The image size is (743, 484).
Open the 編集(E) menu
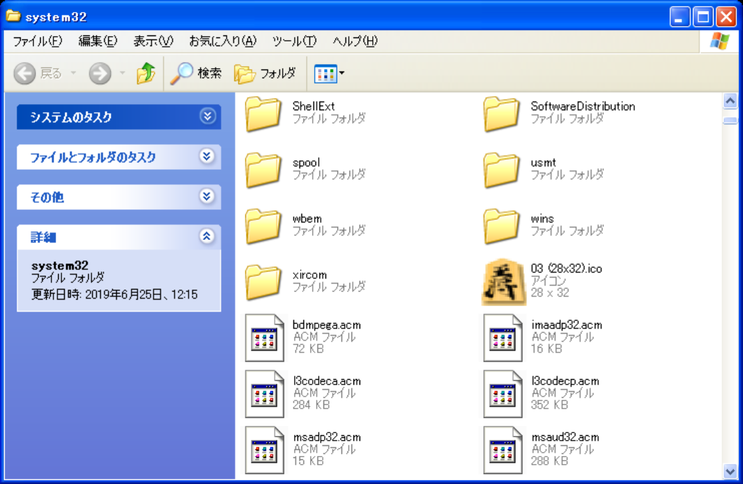click(x=98, y=41)
